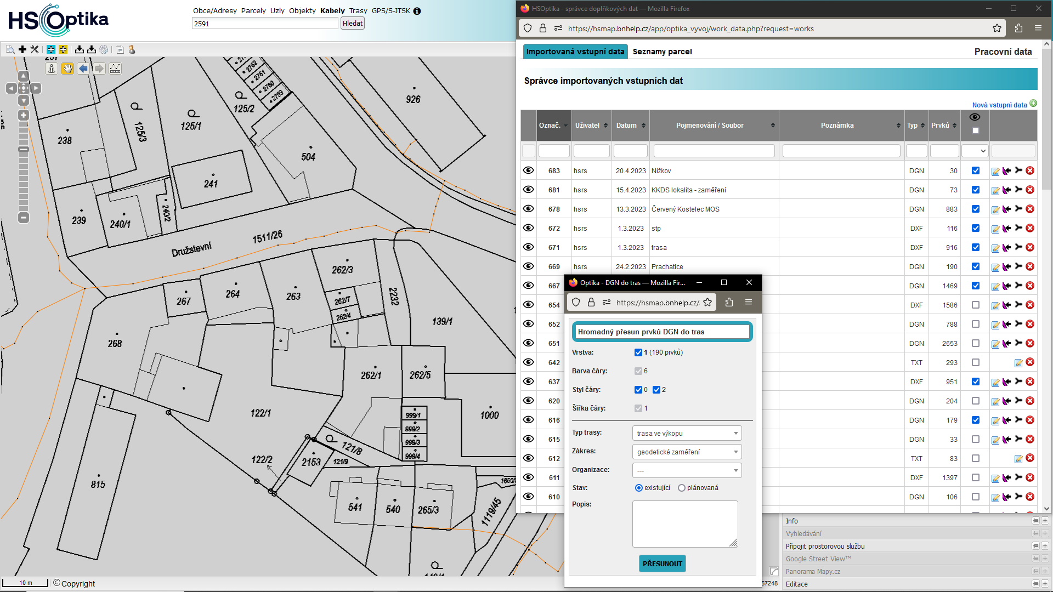Click the yellow plus add icon
The width and height of the screenshot is (1053, 592).
(63, 49)
